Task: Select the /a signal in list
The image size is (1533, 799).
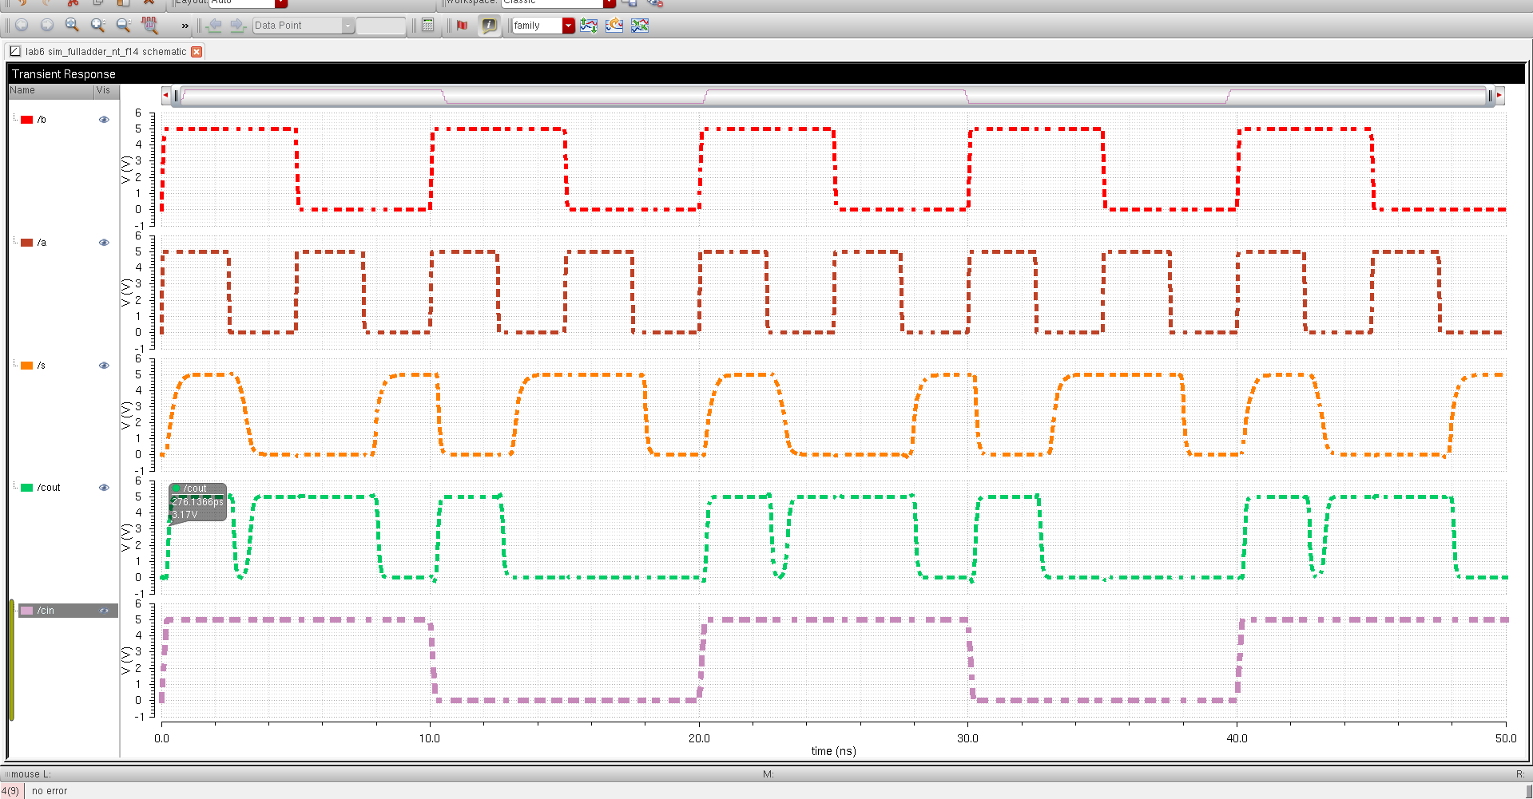Action: tap(42, 243)
